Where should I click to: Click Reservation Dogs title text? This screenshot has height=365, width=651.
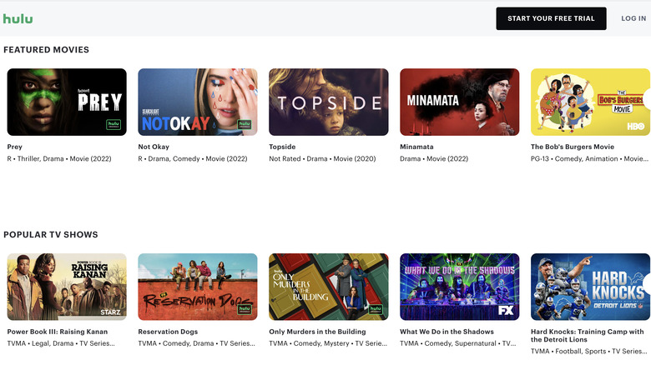(x=168, y=332)
